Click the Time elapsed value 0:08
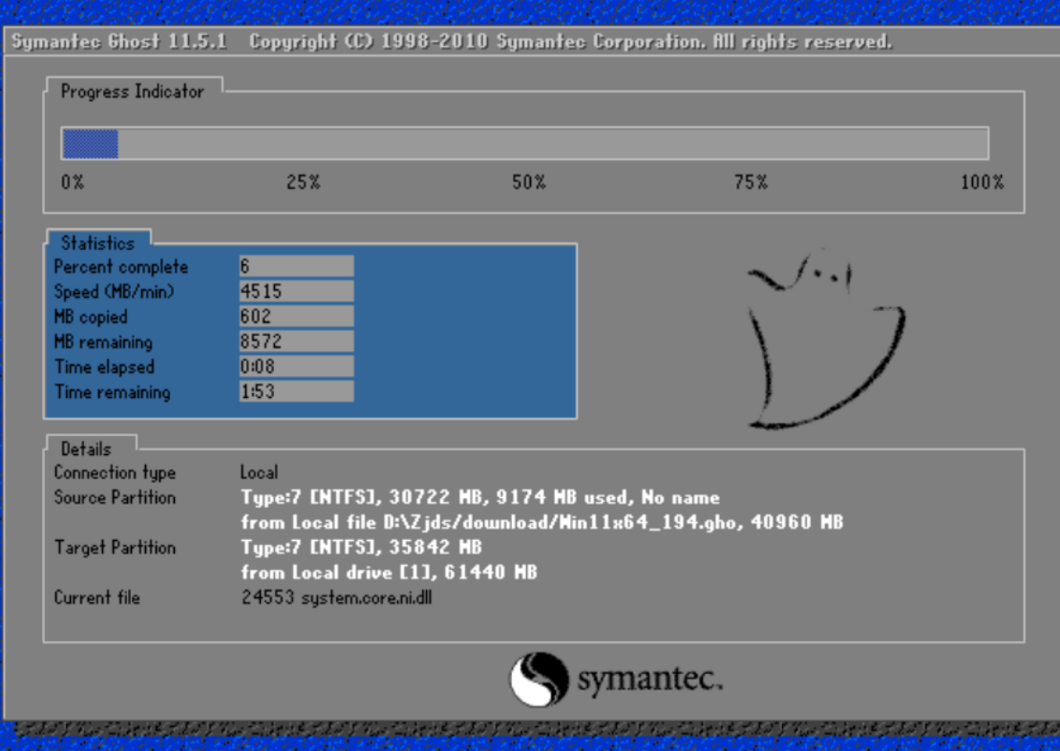The width and height of the screenshot is (1060, 751). 296,366
